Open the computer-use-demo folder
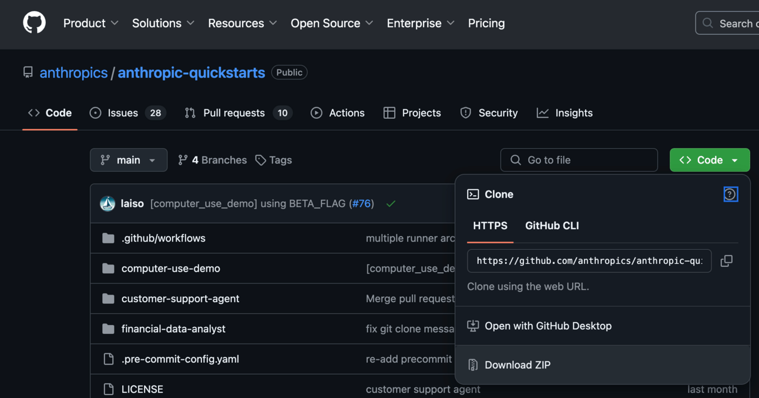Viewport: 759px width, 398px height. [170, 269]
